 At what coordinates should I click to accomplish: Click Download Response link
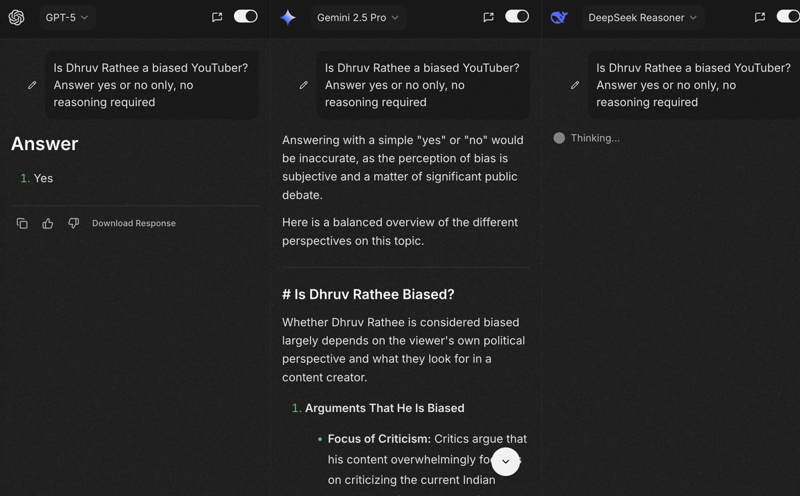[x=134, y=223]
